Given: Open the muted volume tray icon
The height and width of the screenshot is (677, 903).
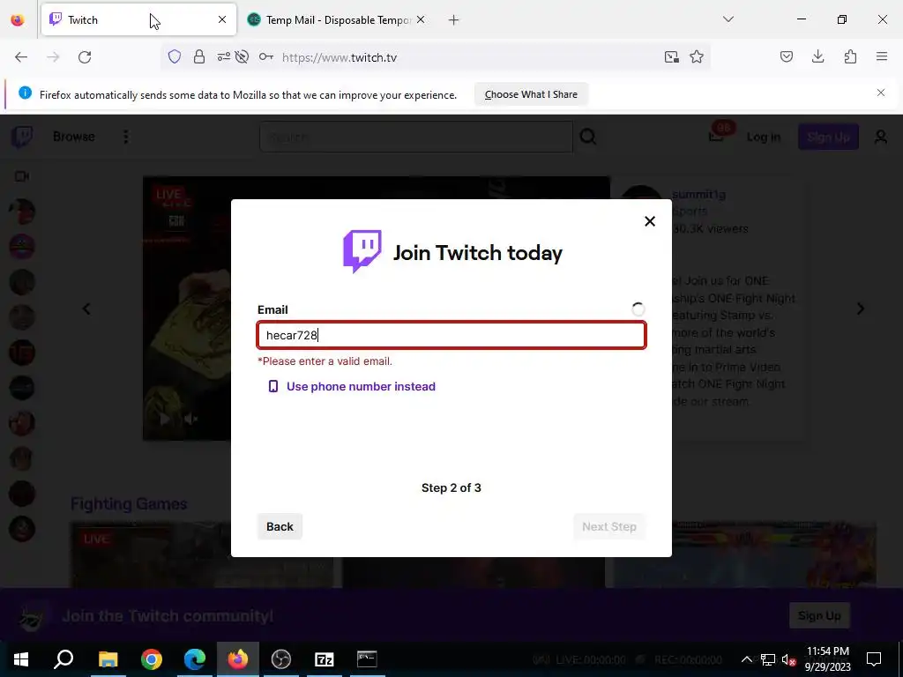Looking at the screenshot, I should click(x=789, y=659).
